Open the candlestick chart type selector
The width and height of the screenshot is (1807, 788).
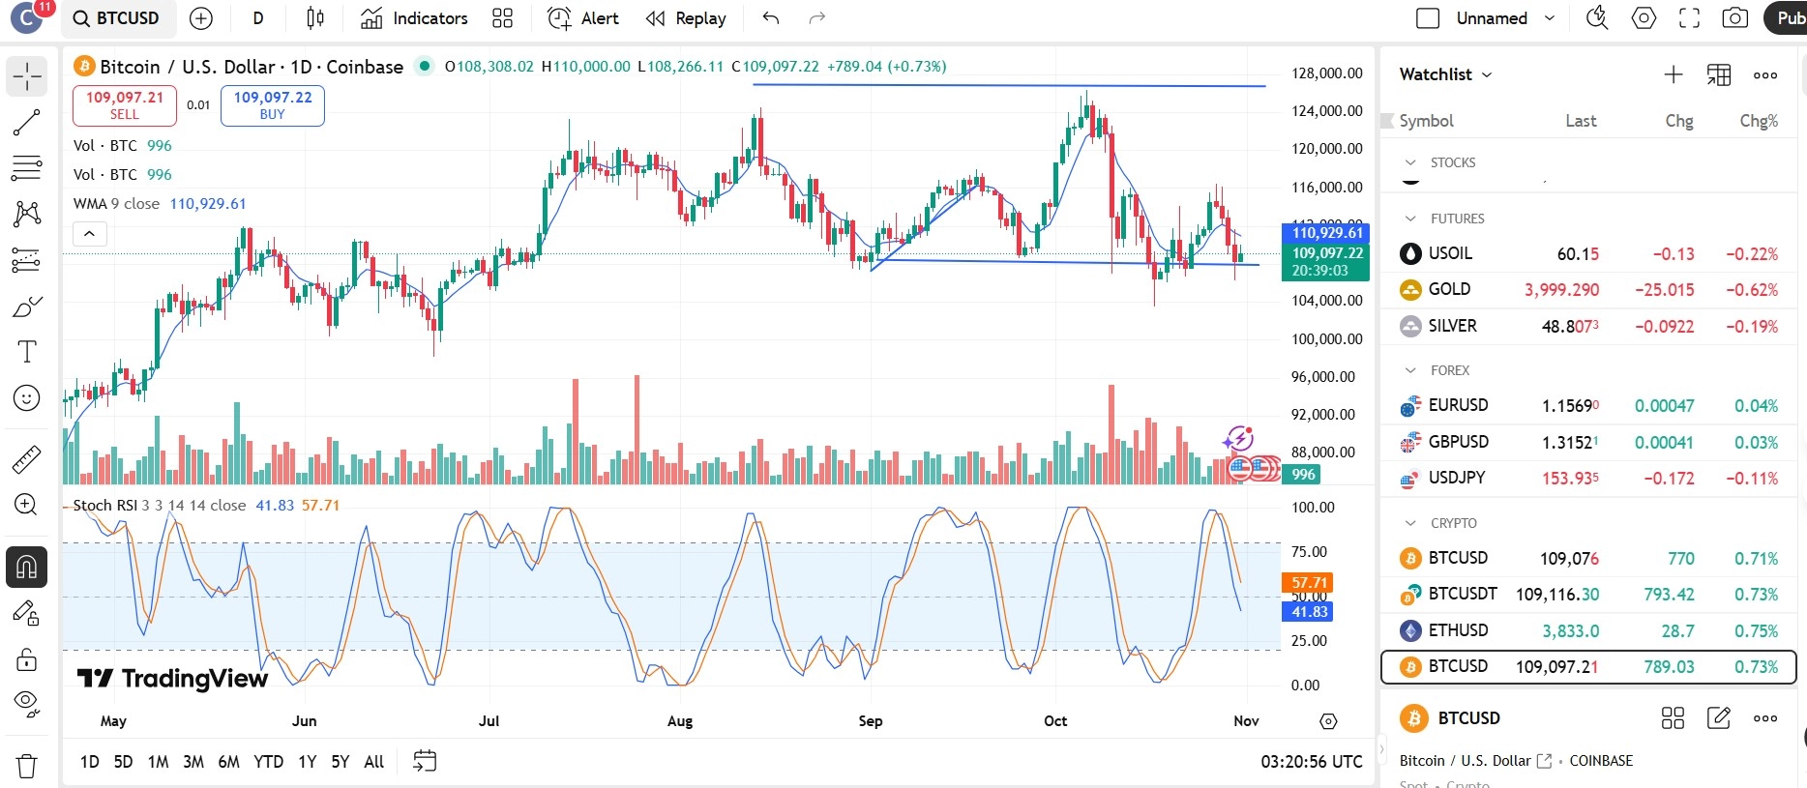pos(315,18)
